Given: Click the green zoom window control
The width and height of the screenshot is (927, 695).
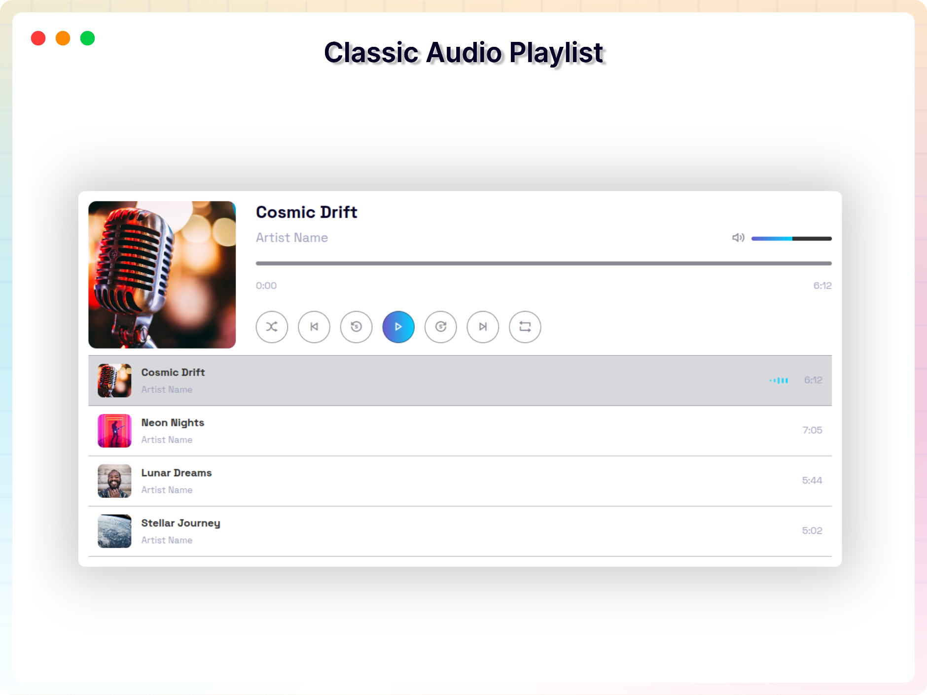Looking at the screenshot, I should coord(87,38).
